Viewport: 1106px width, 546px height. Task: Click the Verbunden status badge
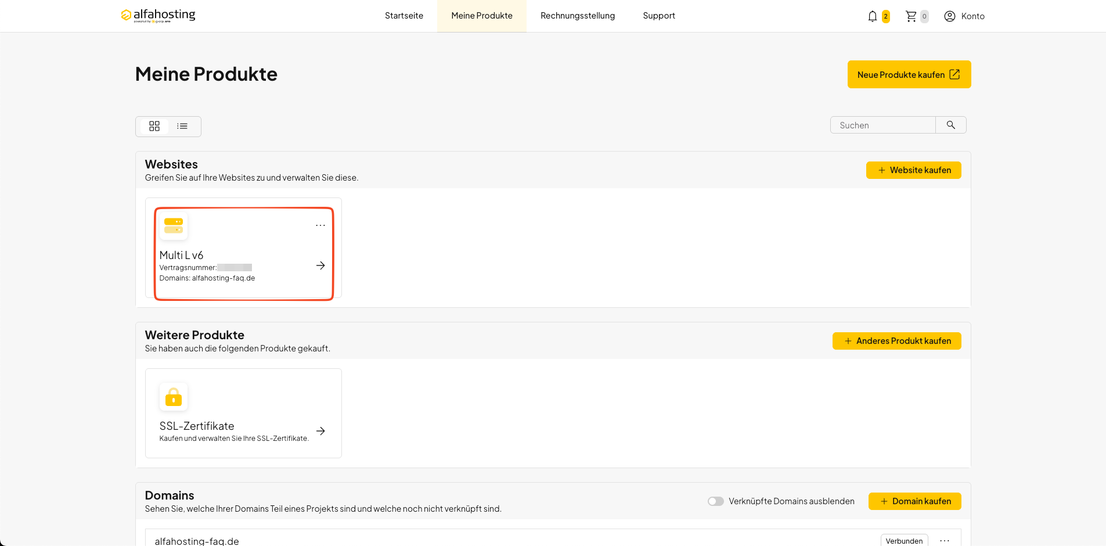pos(904,541)
